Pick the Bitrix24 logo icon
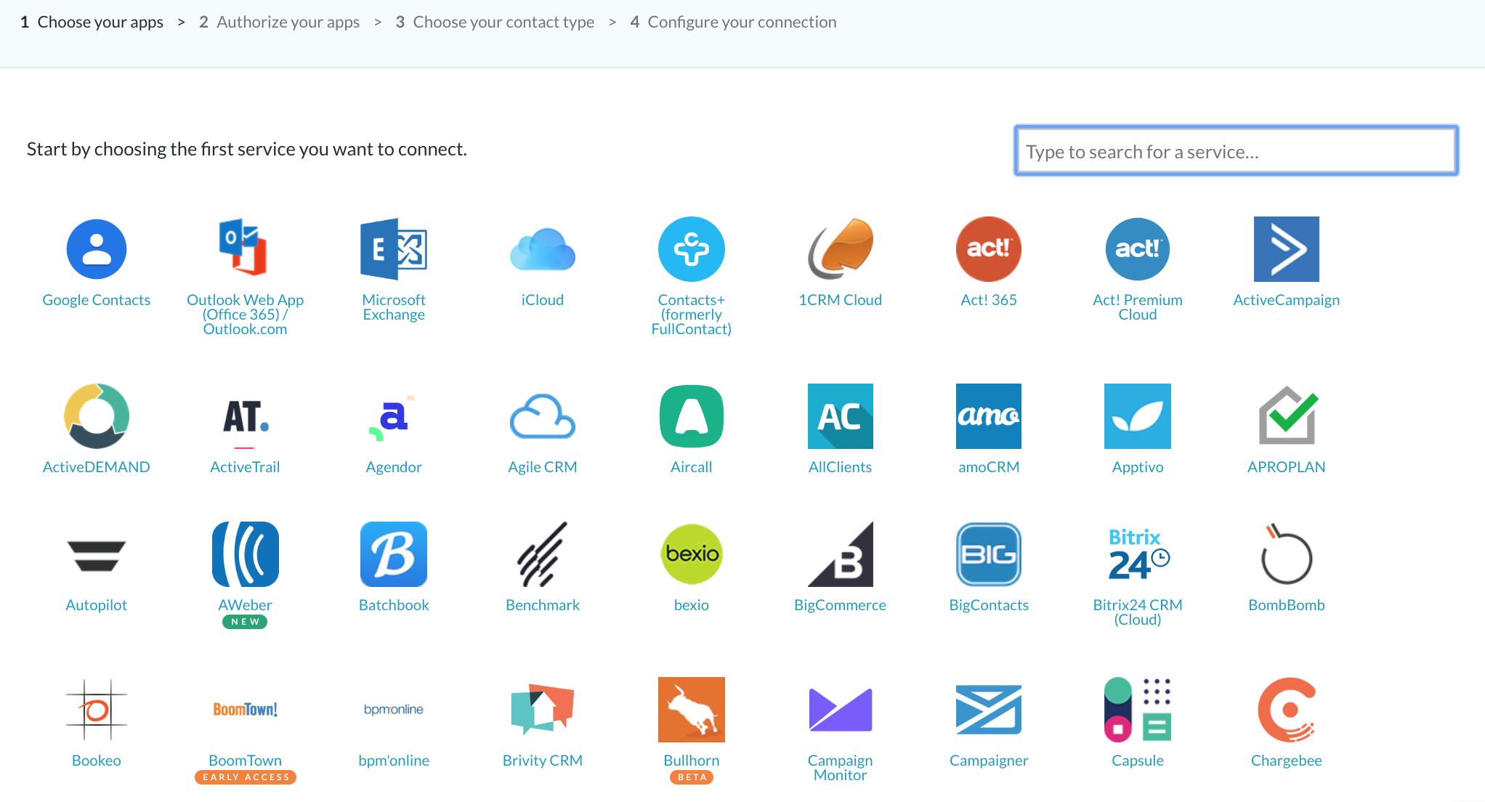This screenshot has width=1485, height=802. pyautogui.click(x=1138, y=554)
